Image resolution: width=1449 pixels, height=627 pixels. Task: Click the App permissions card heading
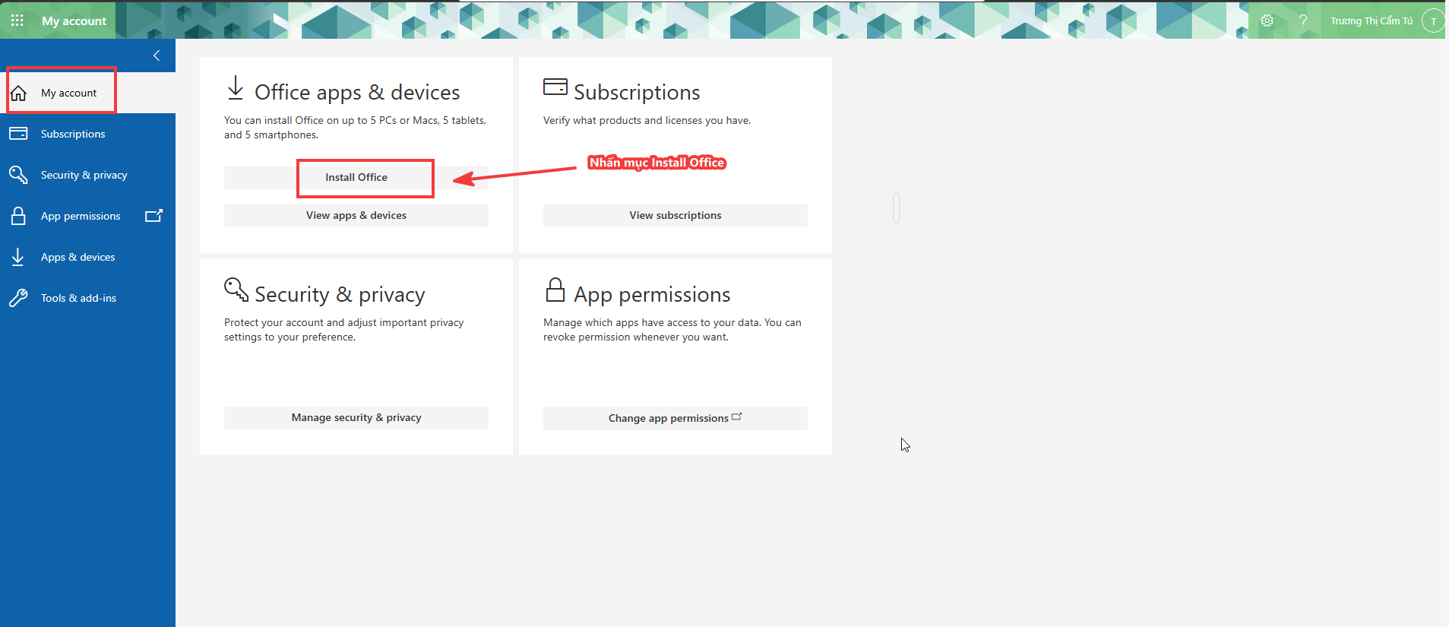tap(652, 294)
